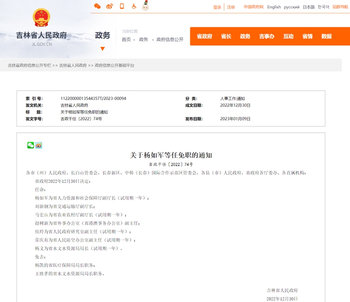
Task: Switch language to English
Action: [274, 7]
